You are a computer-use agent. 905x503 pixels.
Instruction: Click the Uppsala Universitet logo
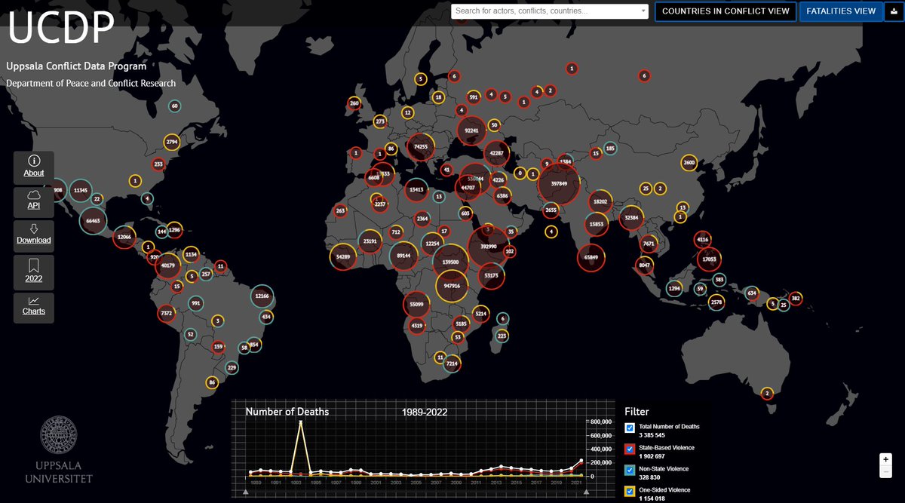point(58,449)
